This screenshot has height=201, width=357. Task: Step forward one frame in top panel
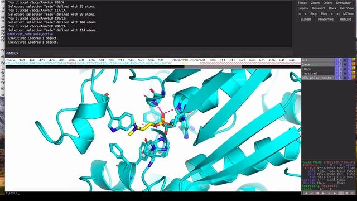point(332,14)
